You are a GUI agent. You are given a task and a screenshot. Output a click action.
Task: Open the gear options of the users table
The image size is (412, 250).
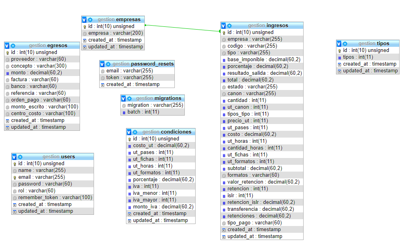[20, 157]
